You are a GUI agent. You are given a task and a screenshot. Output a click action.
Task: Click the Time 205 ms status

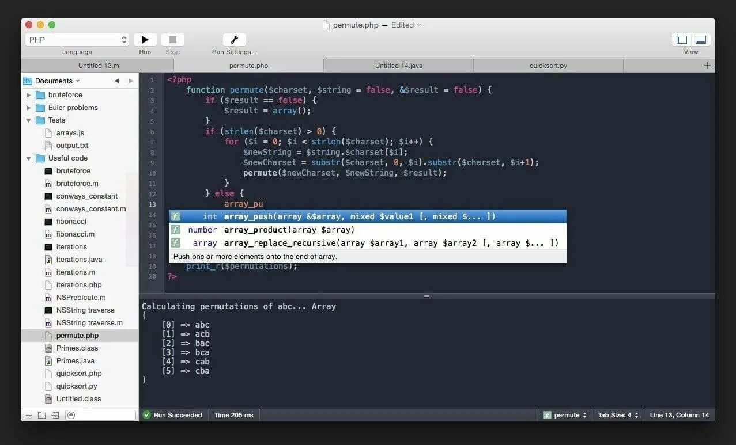(233, 415)
